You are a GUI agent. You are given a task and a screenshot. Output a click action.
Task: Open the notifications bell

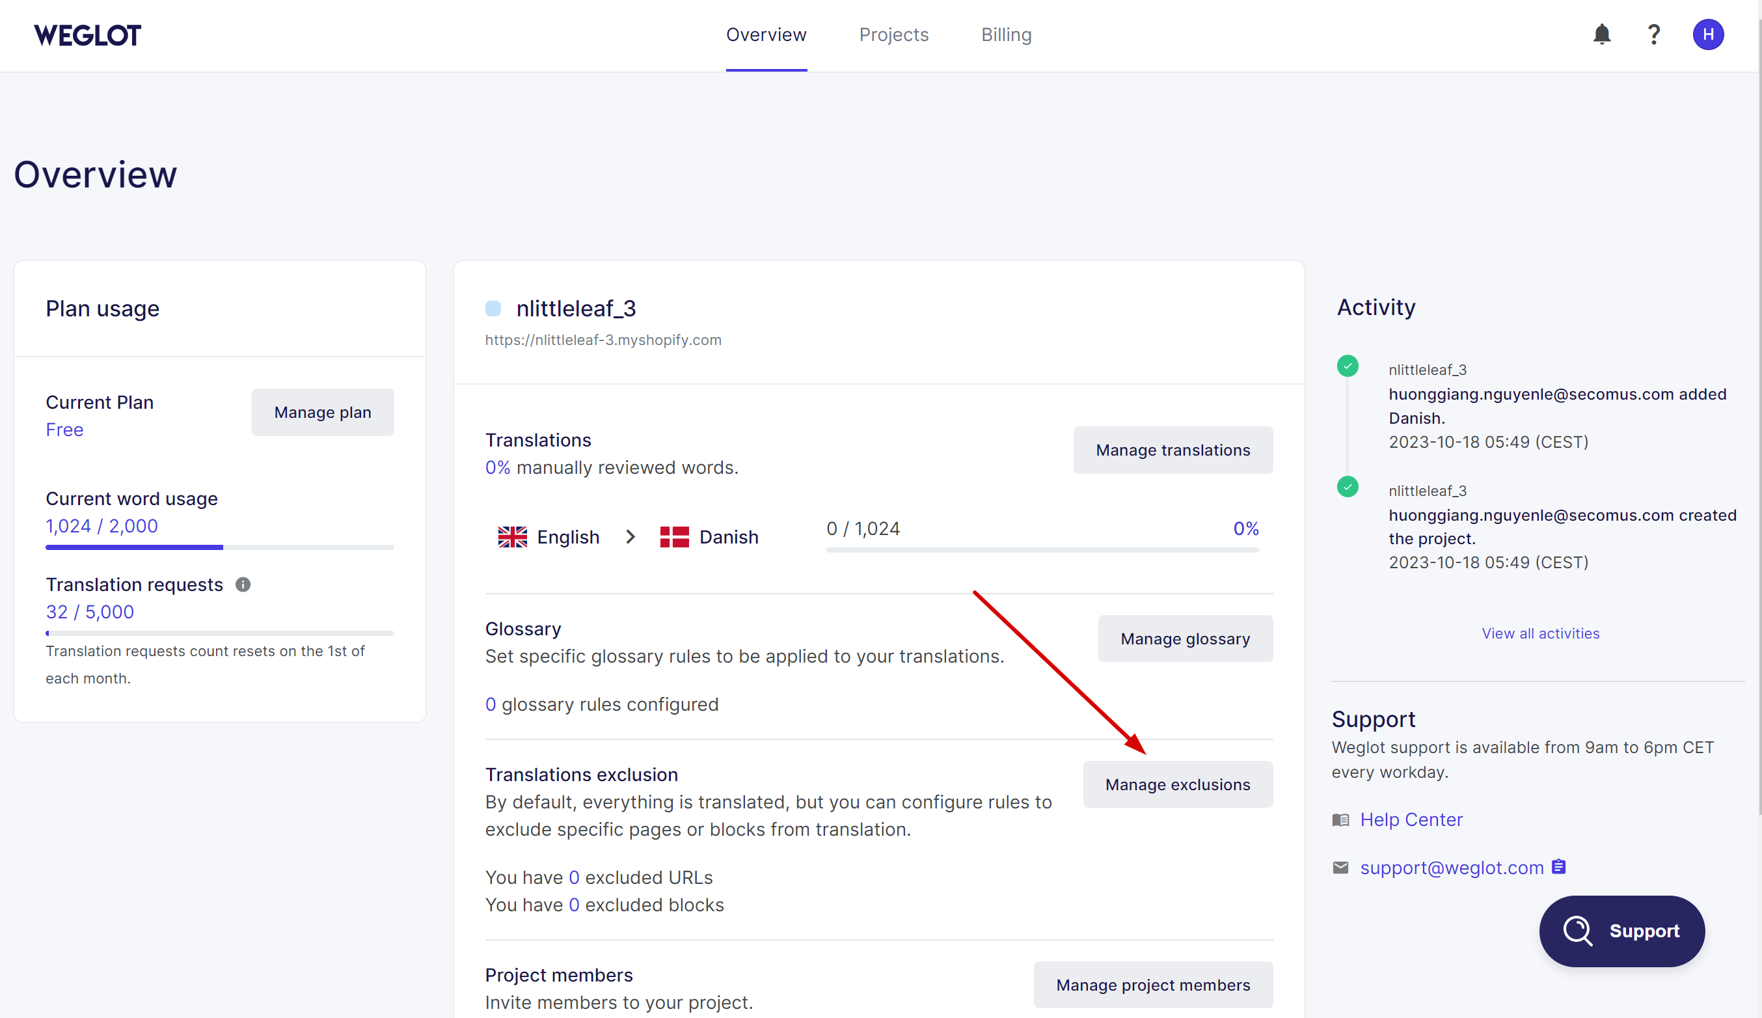click(x=1601, y=34)
